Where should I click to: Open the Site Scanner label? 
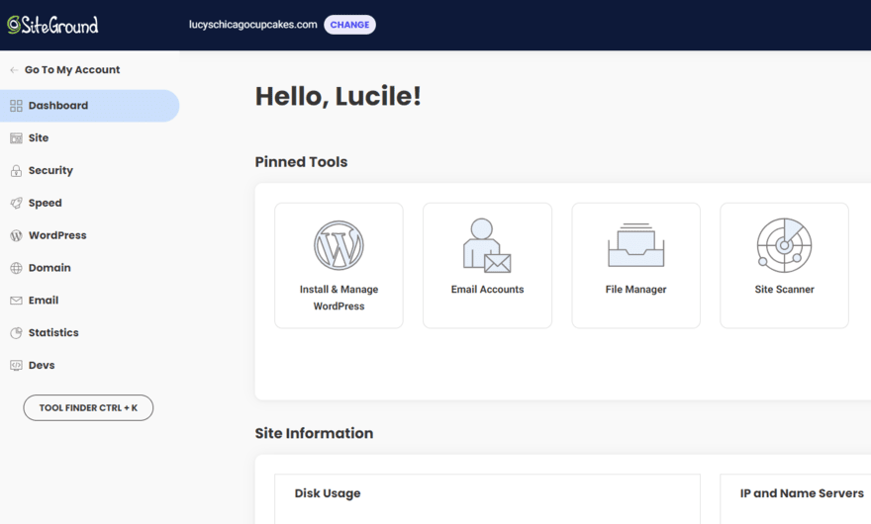784,290
